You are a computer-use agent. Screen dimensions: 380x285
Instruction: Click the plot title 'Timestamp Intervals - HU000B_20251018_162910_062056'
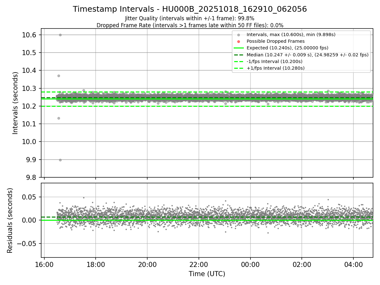(x=190, y=9)
